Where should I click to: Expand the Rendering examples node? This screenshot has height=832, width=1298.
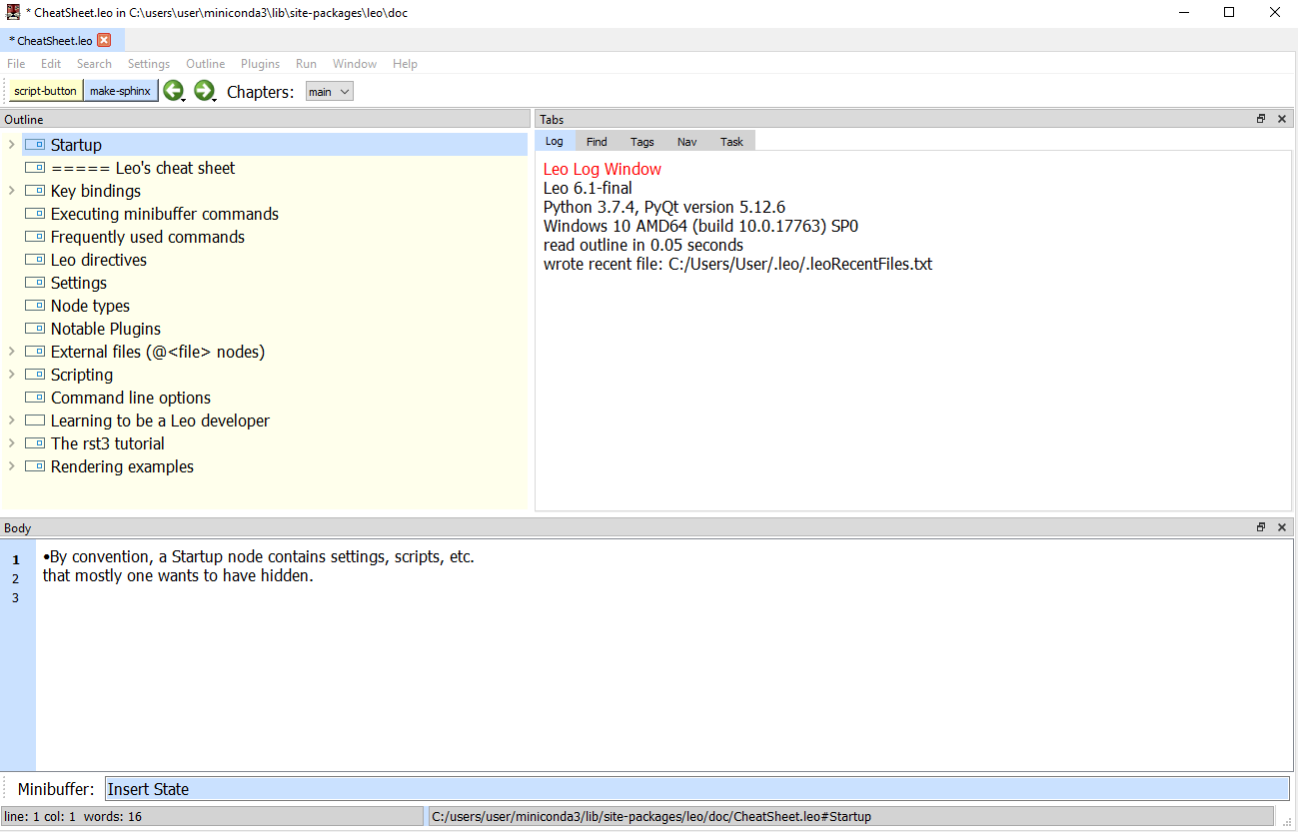coord(11,466)
